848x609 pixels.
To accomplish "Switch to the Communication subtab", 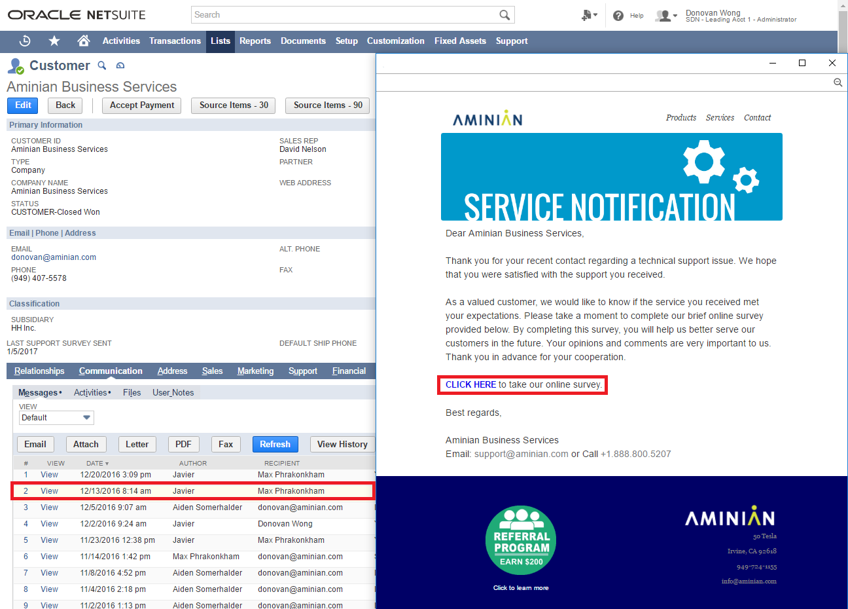I will click(111, 371).
